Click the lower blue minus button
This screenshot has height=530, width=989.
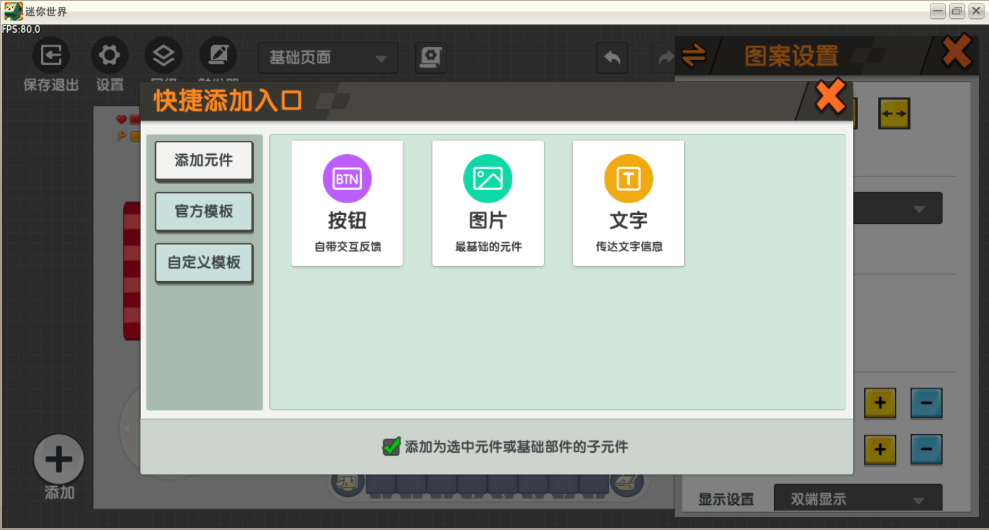pos(926,450)
